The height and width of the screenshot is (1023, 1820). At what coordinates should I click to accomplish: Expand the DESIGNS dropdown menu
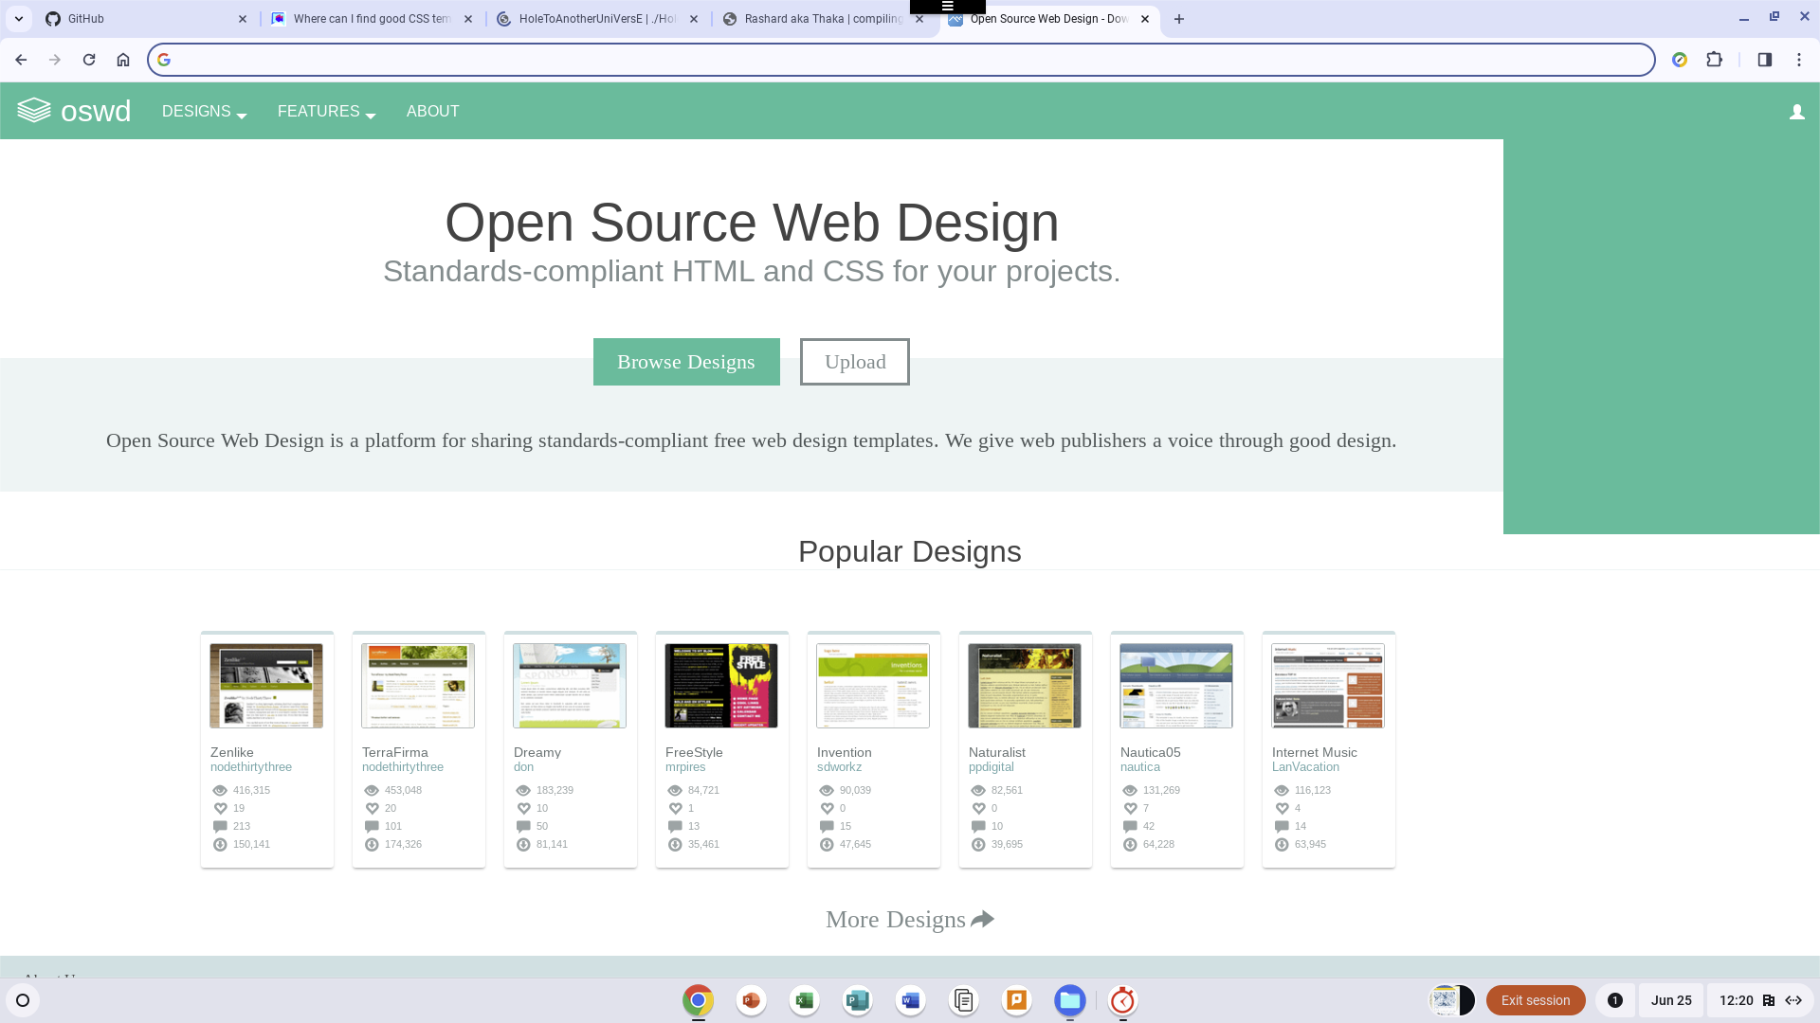[204, 112]
